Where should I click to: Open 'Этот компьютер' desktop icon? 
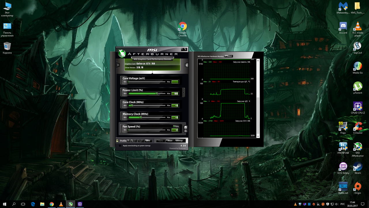click(x=7, y=9)
